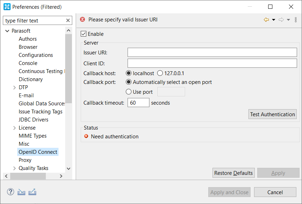Open the MIME Types preference page
302x204 pixels.
click(x=32, y=136)
